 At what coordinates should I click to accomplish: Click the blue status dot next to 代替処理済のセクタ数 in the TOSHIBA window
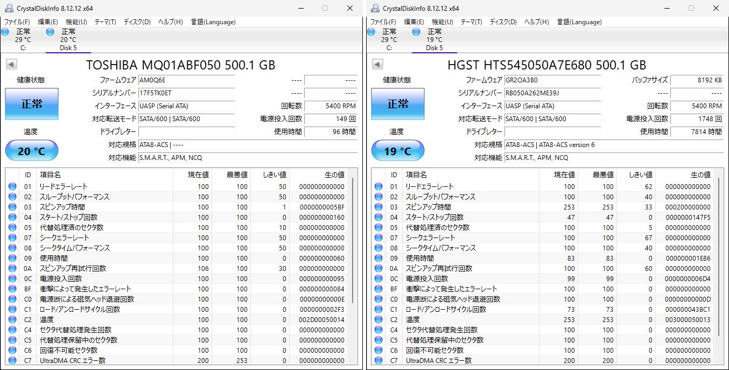[12, 227]
